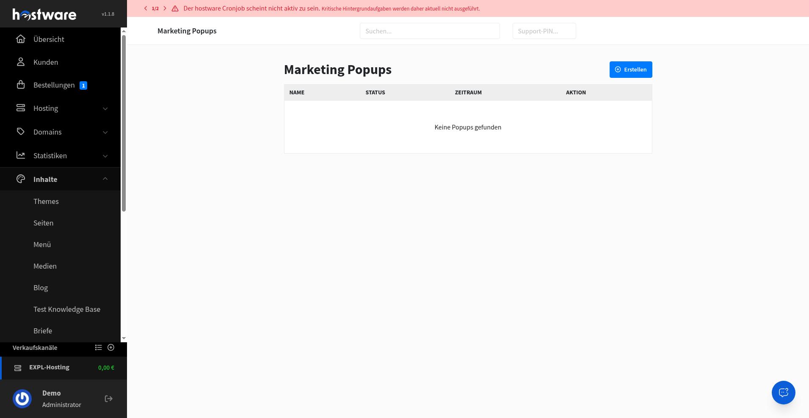Open Medien under Inhalte
This screenshot has height=418, width=809.
(45, 266)
